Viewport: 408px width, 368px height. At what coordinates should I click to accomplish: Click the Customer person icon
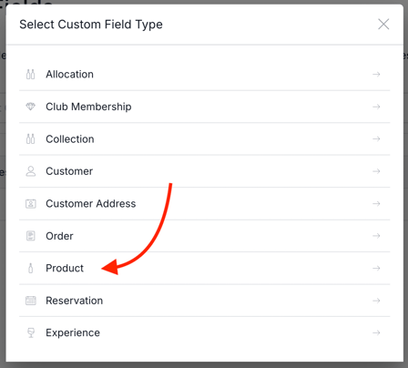[30, 171]
